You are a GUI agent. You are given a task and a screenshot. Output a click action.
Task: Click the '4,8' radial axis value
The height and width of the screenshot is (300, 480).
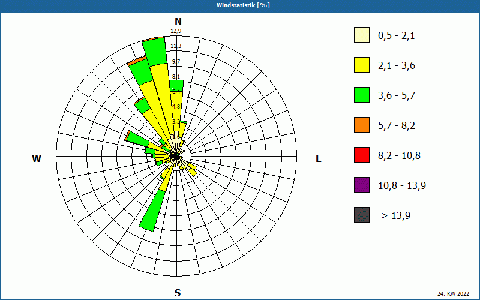pyautogui.click(x=176, y=107)
